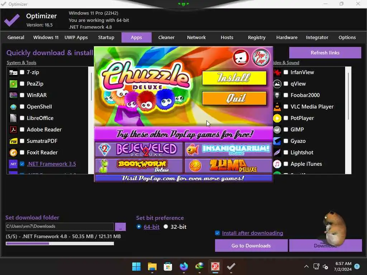Click the Zuma Deluxe banner
This screenshot has width=367, height=275.
[228, 165]
